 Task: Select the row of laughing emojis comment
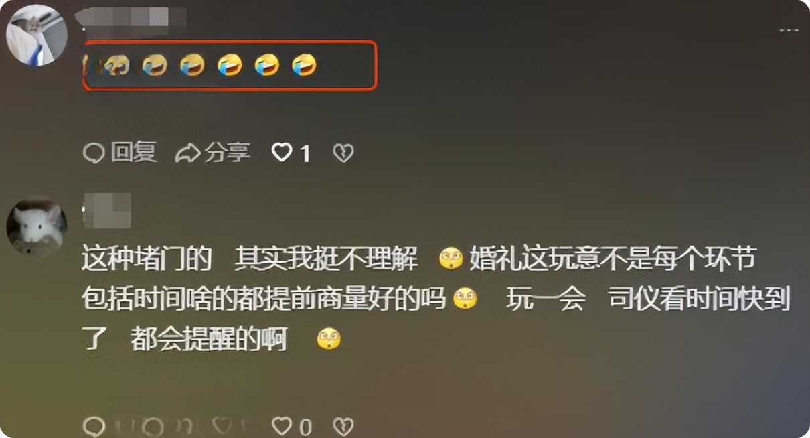click(x=230, y=65)
